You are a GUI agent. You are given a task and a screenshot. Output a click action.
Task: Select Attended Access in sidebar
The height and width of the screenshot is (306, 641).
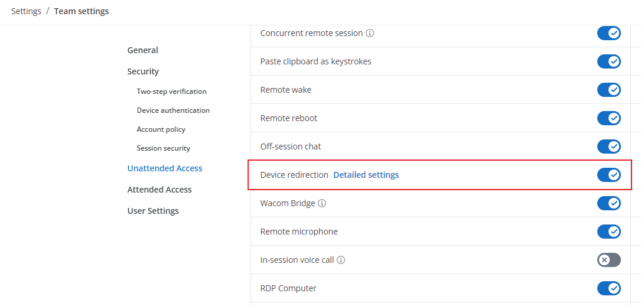pos(160,190)
